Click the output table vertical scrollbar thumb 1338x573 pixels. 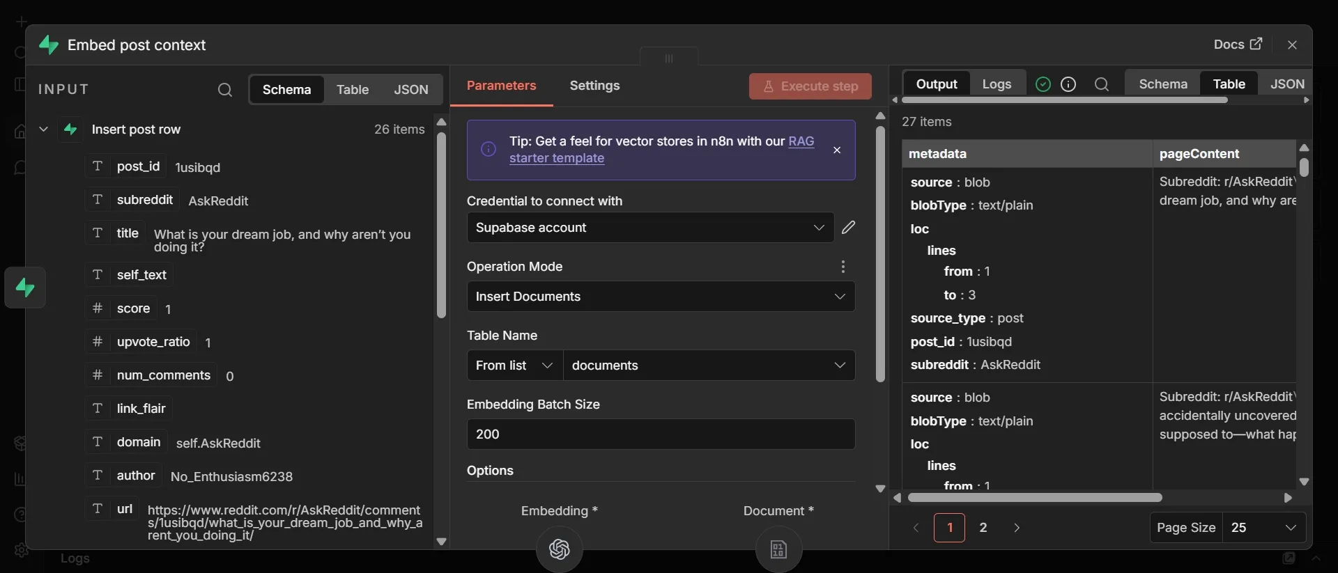click(1304, 167)
